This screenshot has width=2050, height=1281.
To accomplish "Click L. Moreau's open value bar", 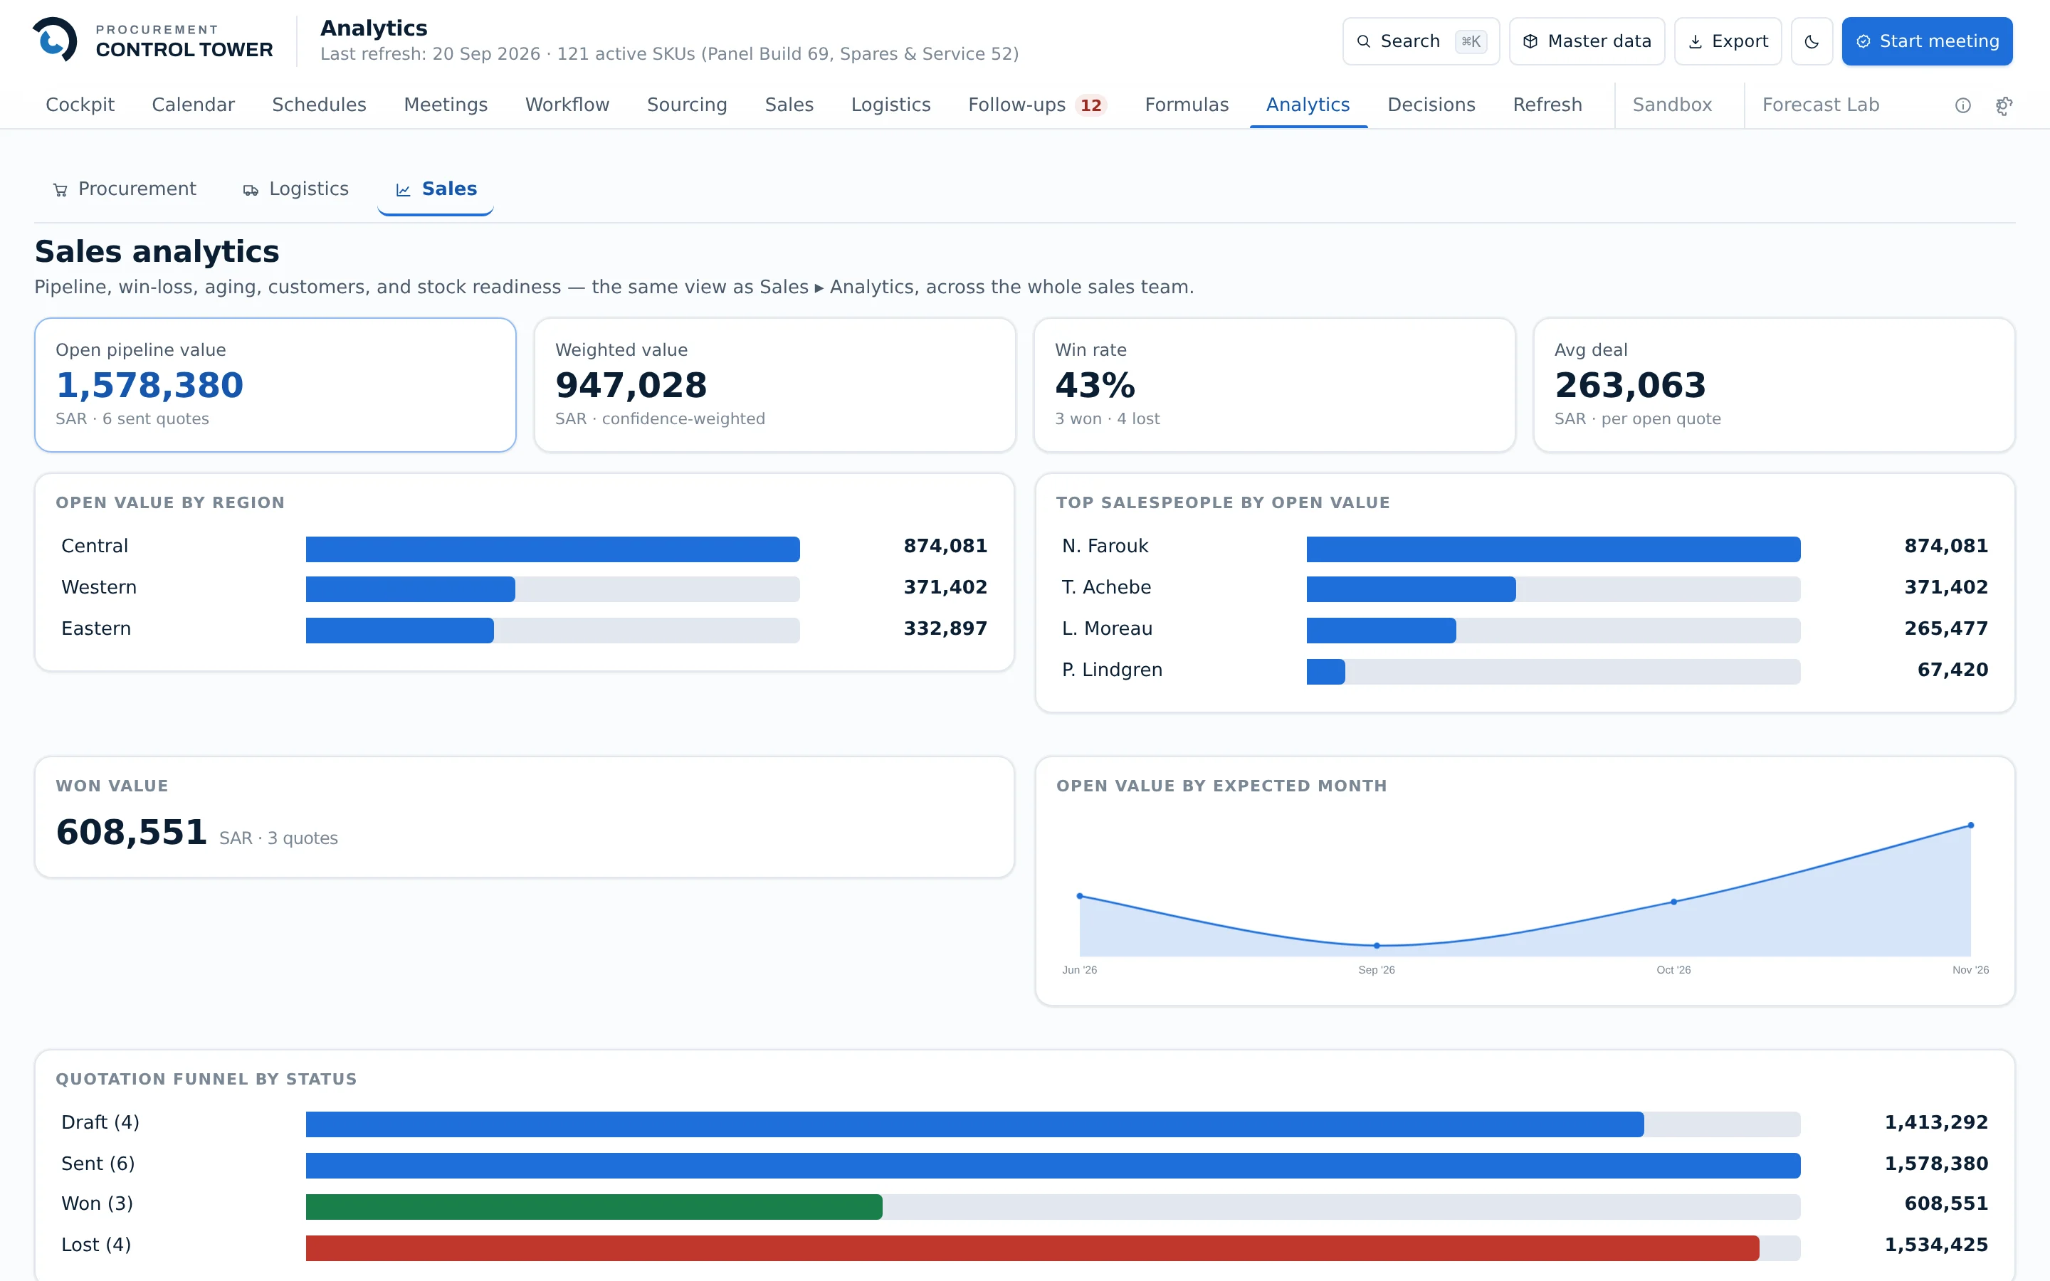I will pyautogui.click(x=1381, y=631).
